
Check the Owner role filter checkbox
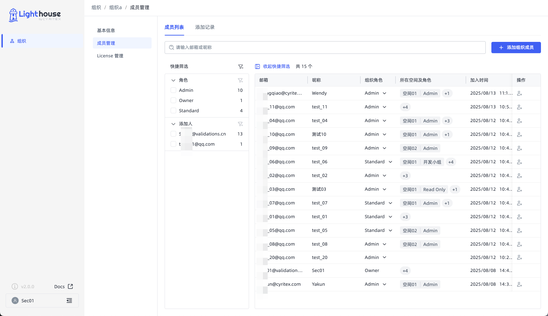[173, 101]
